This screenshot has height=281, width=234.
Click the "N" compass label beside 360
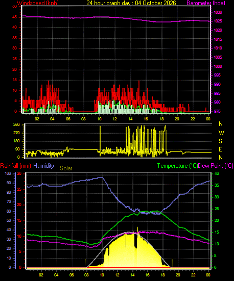[x=221, y=124]
